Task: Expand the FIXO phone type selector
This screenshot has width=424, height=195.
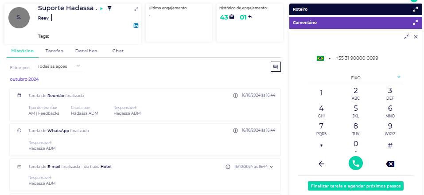Action: click(399, 77)
